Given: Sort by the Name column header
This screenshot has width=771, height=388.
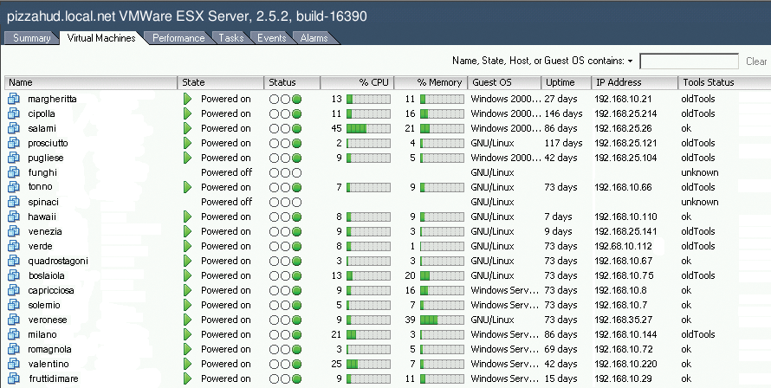Looking at the screenshot, I should tap(91, 82).
